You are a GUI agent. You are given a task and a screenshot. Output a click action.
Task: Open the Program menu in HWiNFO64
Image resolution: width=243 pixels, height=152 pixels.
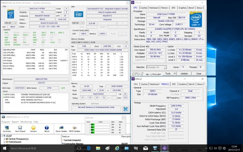pyautogui.click(x=6, y=122)
